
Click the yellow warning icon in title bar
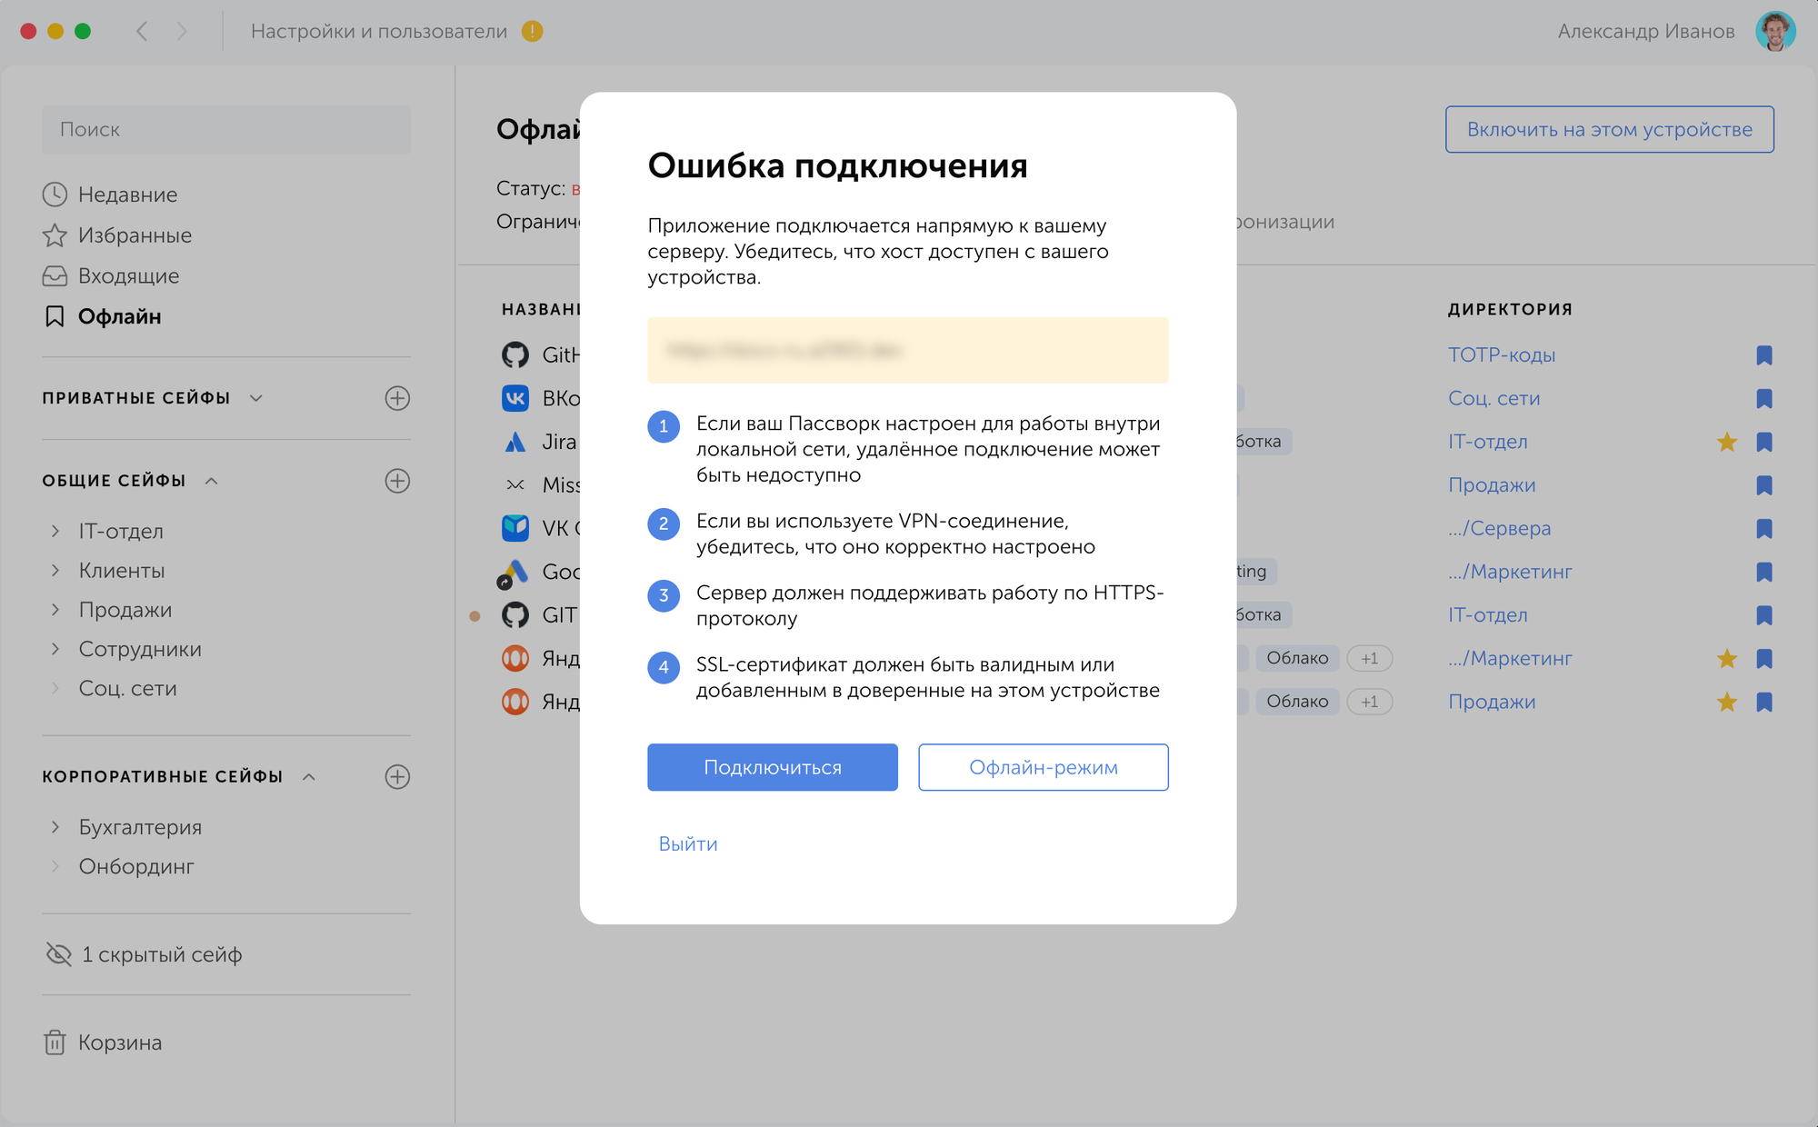(533, 31)
